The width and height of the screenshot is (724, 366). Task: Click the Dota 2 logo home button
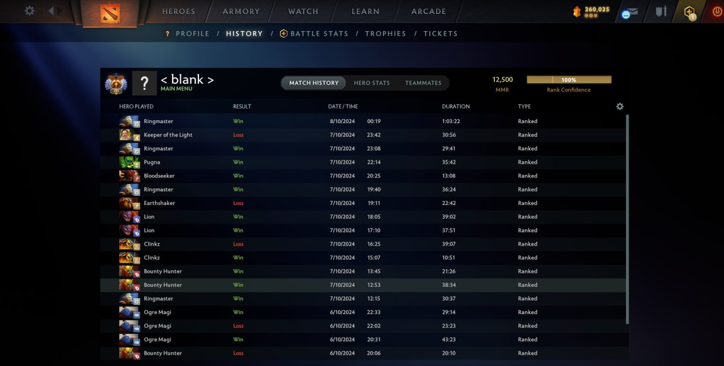pos(110,13)
